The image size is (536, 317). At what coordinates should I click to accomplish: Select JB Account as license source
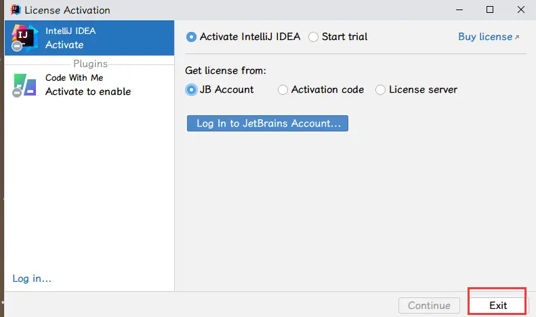coord(191,89)
